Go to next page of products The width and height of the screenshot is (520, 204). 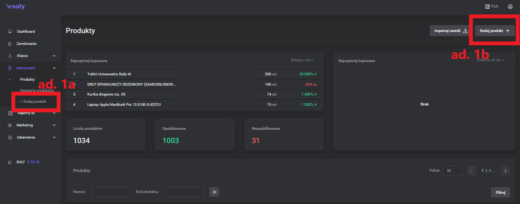pyautogui.click(x=505, y=171)
